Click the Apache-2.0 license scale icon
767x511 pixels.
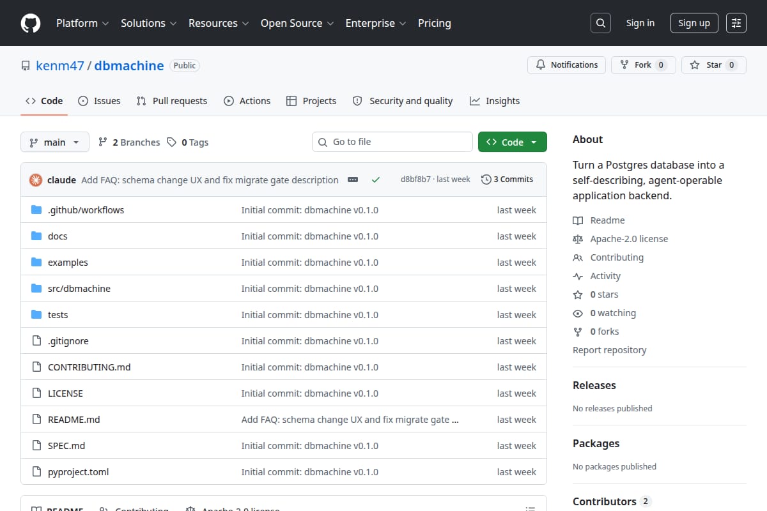[578, 239]
